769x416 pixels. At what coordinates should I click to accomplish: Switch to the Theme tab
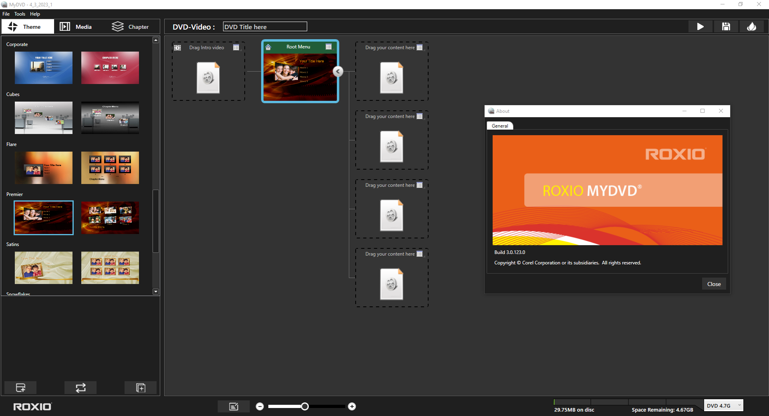click(x=28, y=27)
